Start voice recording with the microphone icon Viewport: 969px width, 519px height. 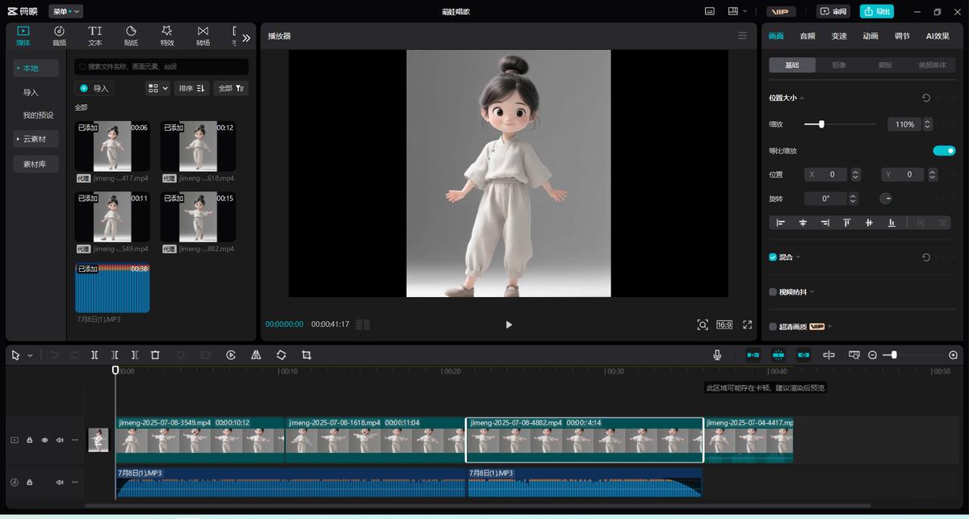717,355
